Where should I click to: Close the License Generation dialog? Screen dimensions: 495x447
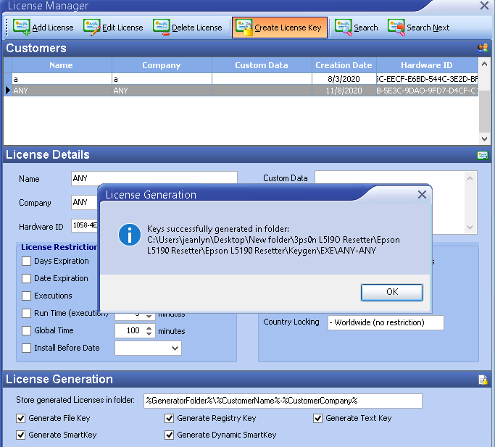422,194
